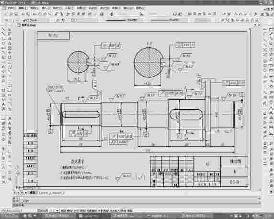Open the Tools menu
Viewport: 274px width, 219px height.
[69, 8]
